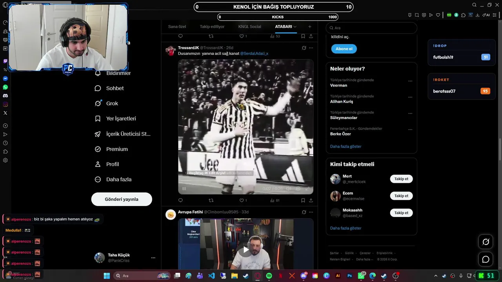The image size is (502, 282).
Task: Open browser history clock icon in sidebar
Action: point(5,143)
